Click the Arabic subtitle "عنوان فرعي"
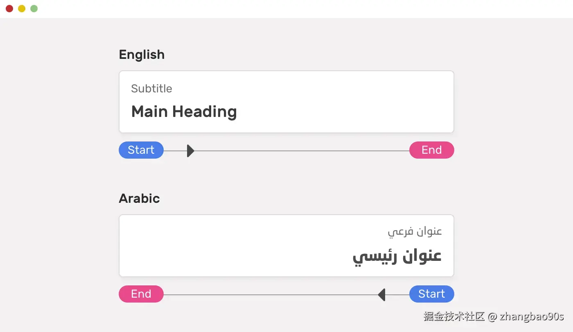 (415, 232)
